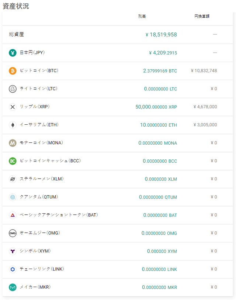
Task: Click the Monacoin (MONA) icon
Action: [x=13, y=143]
